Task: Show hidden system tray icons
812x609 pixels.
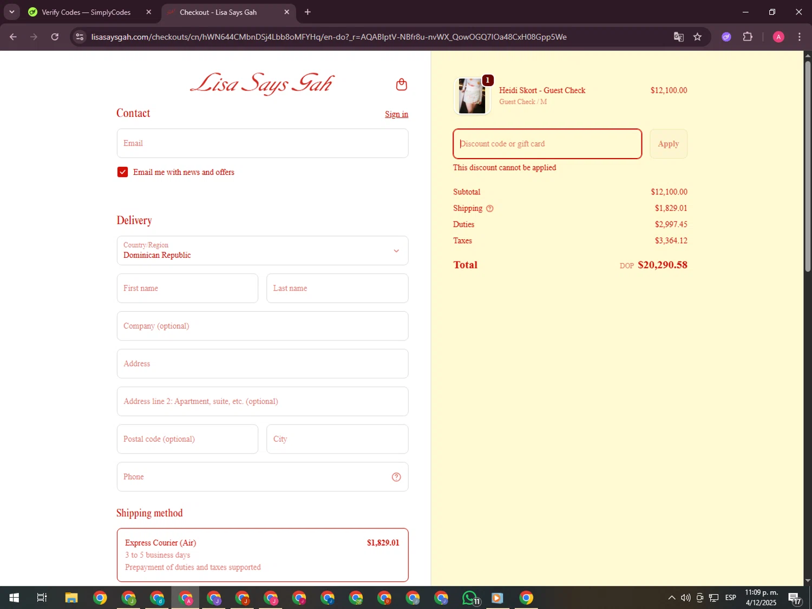Action: coord(671,598)
